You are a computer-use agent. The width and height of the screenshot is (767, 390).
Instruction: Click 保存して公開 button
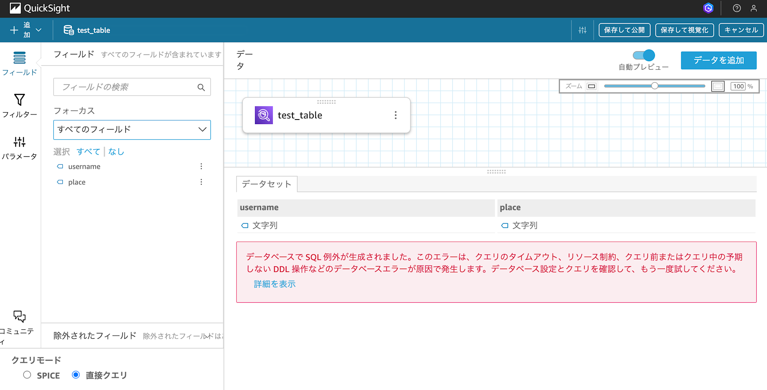pos(624,30)
